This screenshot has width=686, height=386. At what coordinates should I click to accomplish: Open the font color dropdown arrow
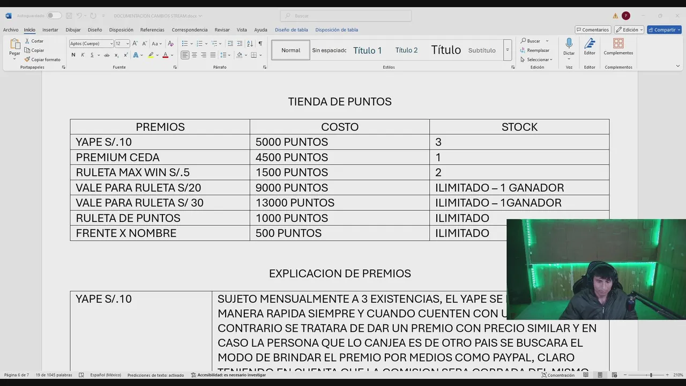[171, 55]
